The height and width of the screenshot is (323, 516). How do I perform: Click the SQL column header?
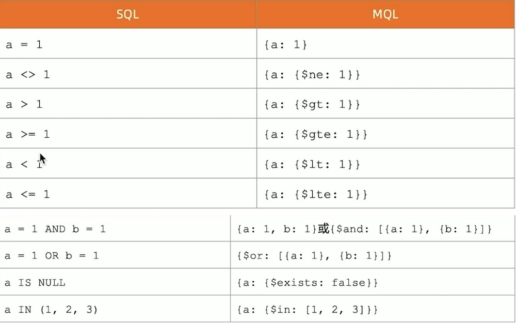point(128,14)
